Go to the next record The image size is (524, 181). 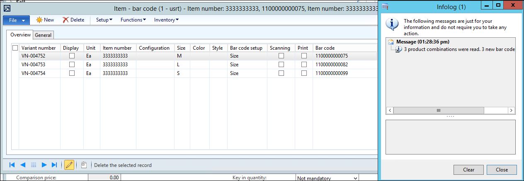tap(44, 165)
